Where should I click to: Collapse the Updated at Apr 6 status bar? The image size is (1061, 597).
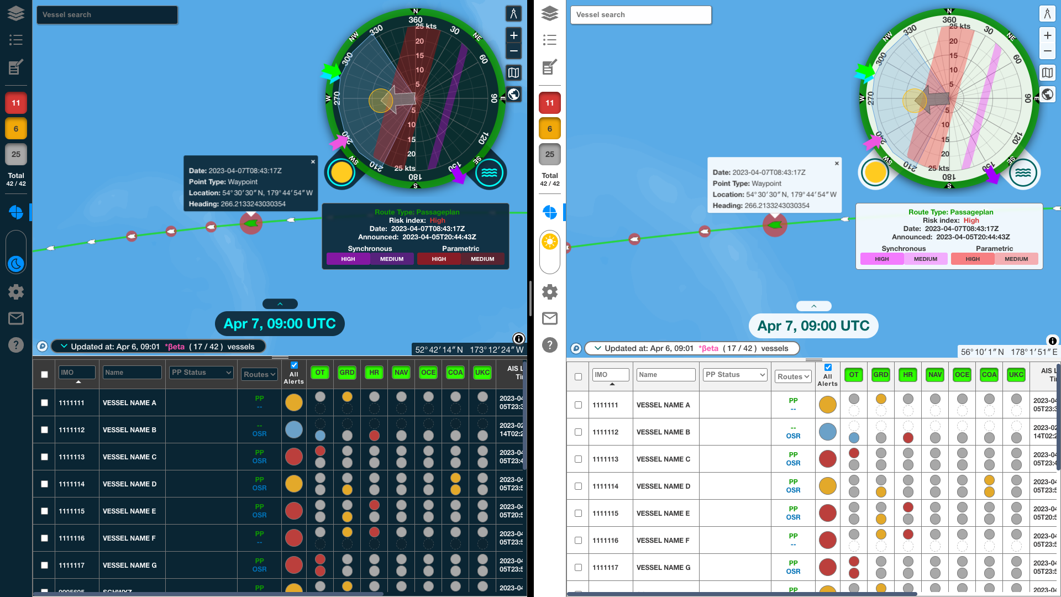point(64,347)
